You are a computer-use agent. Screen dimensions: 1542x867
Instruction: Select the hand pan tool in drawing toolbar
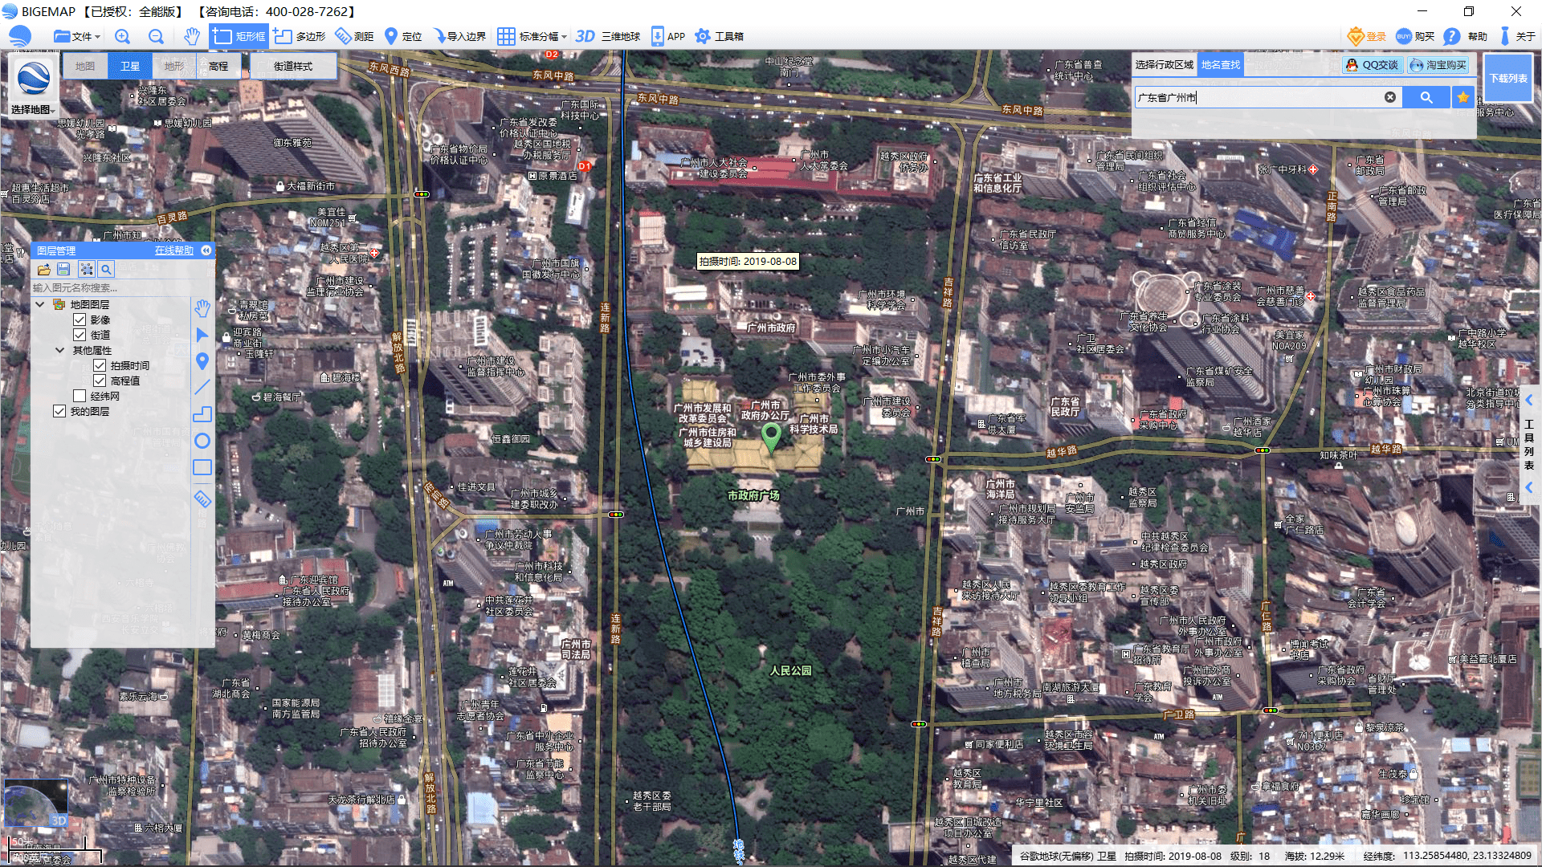(x=202, y=308)
